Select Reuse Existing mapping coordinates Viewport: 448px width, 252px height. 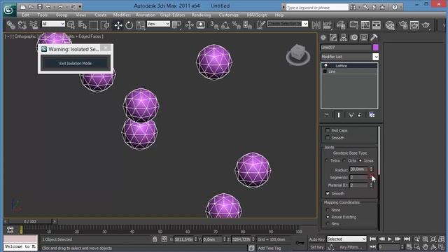(x=328, y=217)
